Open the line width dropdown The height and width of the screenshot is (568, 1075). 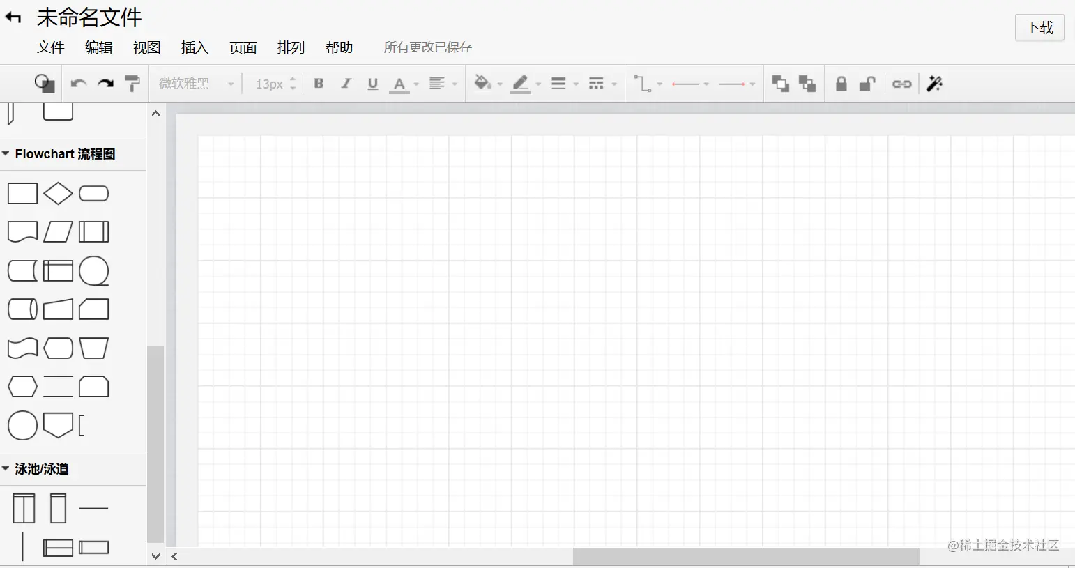coord(565,84)
